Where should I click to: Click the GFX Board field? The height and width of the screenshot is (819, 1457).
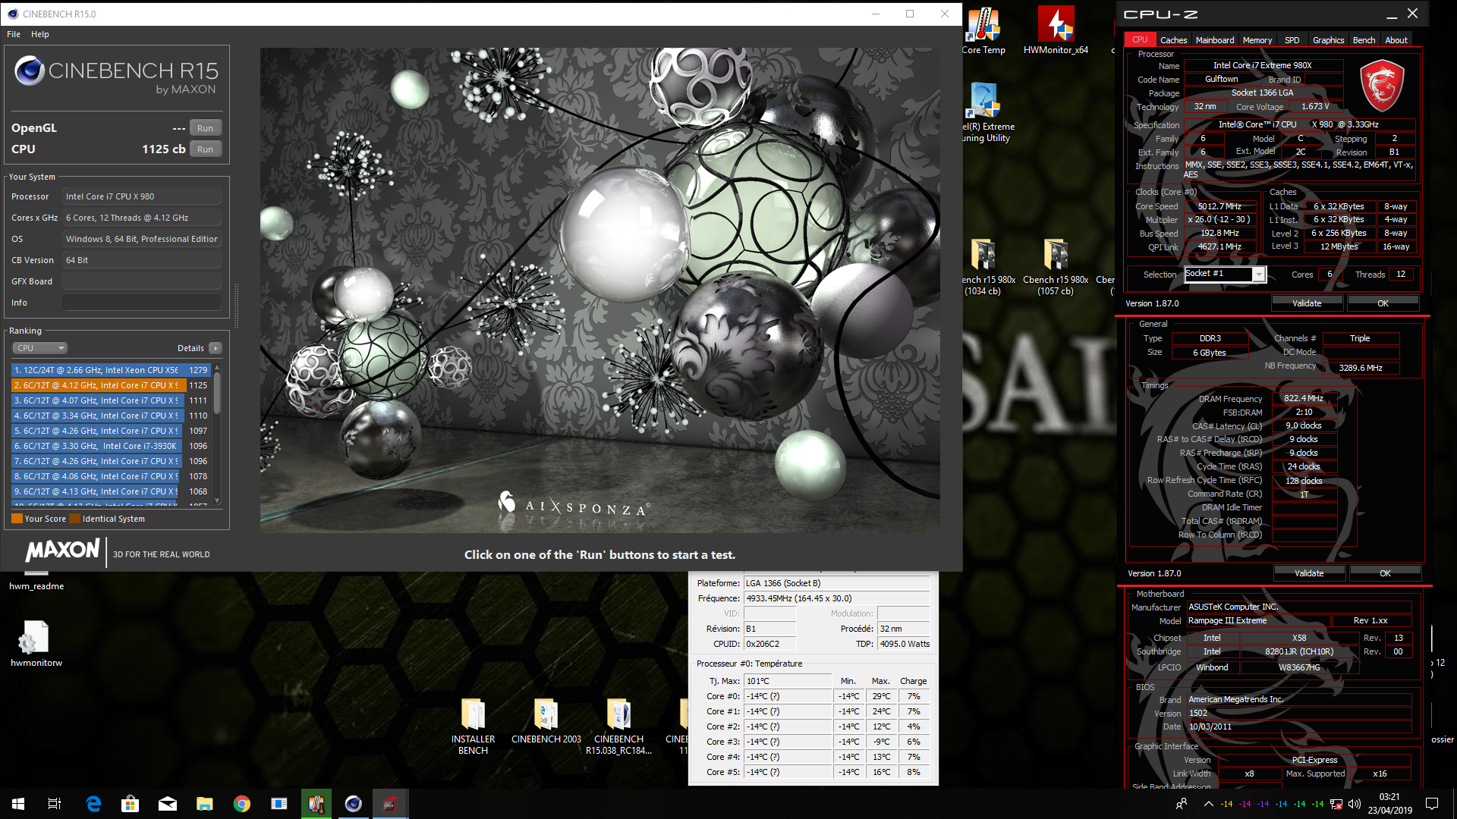[x=142, y=281]
